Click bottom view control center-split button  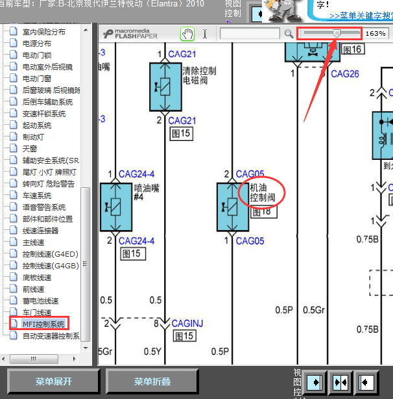(x=341, y=383)
